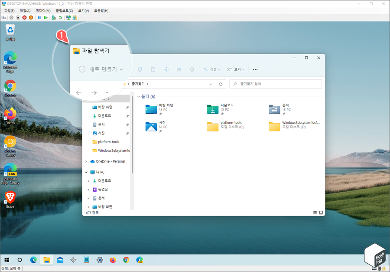Expand 동영상 under 내 PC
390x272 pixels.
(x=88, y=190)
